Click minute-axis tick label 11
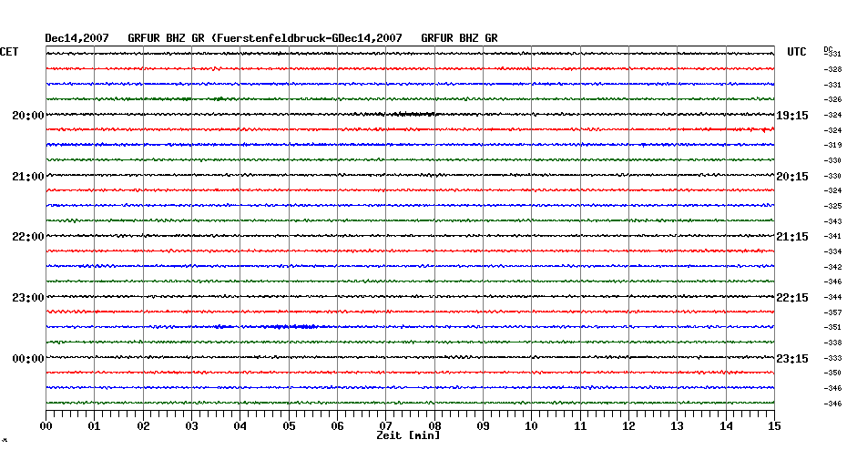 click(x=580, y=426)
